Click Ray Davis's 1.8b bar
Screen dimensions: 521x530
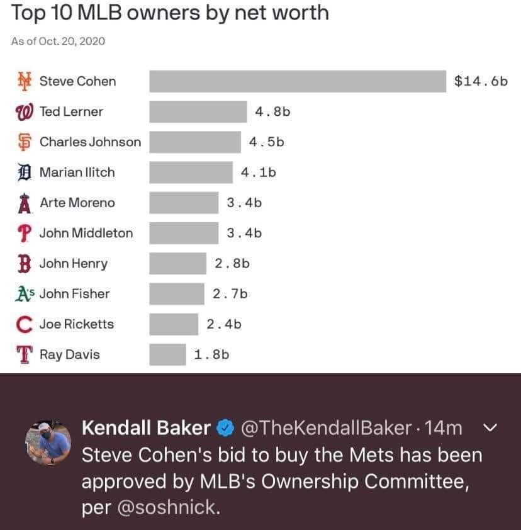point(168,354)
